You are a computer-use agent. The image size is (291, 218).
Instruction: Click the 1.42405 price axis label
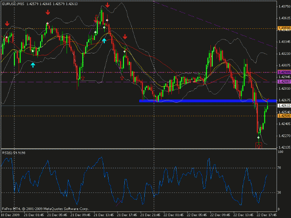pos(284,124)
